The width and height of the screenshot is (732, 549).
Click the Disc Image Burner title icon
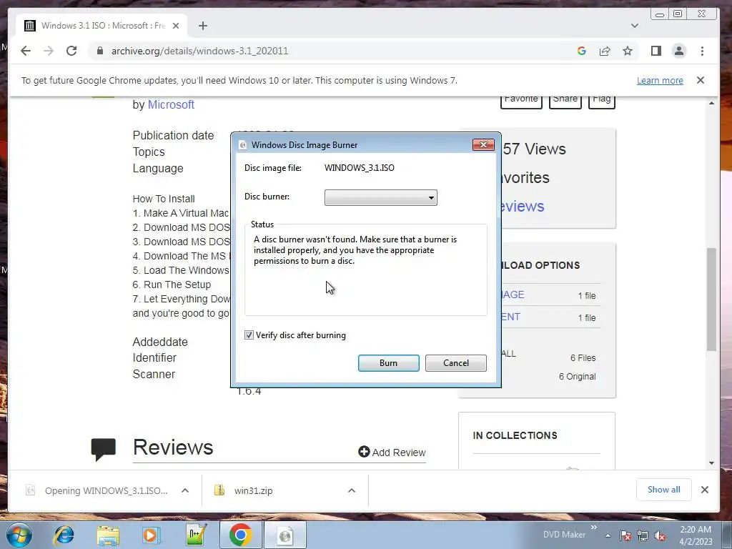pos(243,145)
